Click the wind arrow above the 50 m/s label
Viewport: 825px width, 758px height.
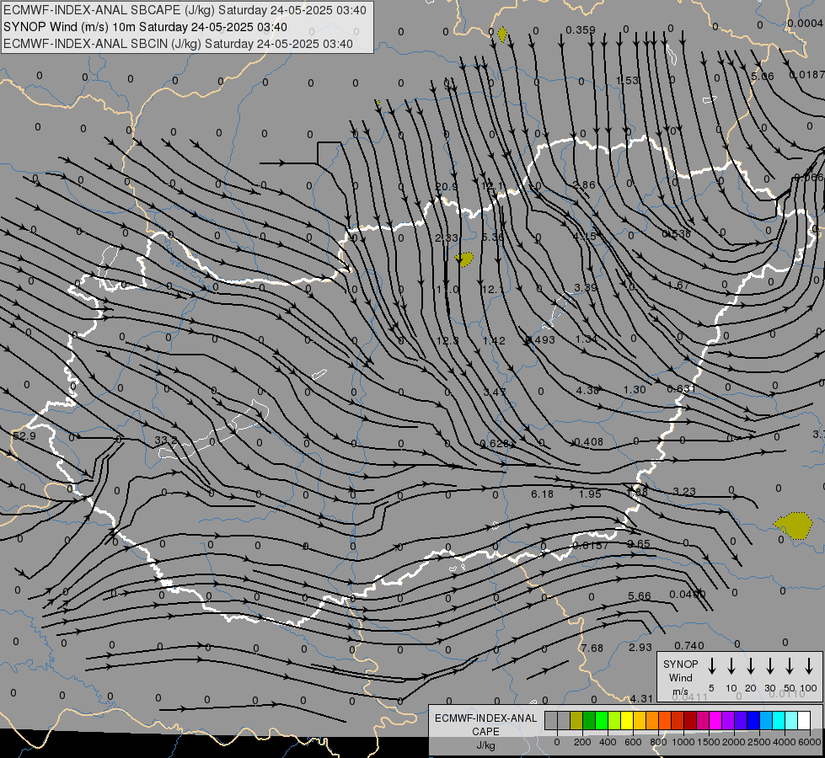(790, 666)
